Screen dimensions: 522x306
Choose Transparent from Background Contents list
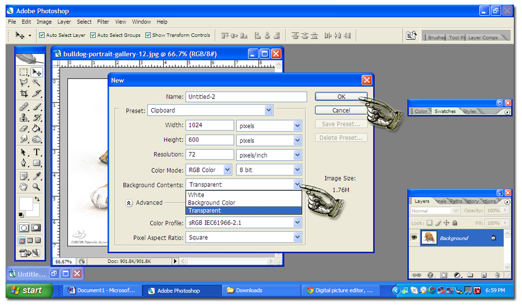[244, 211]
